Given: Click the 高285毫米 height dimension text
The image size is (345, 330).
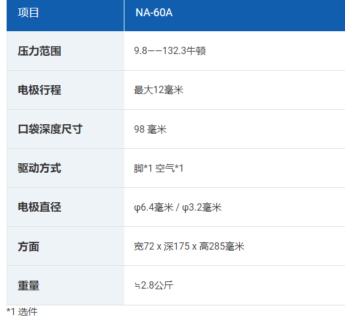Looking at the screenshot, I should coord(222,246).
